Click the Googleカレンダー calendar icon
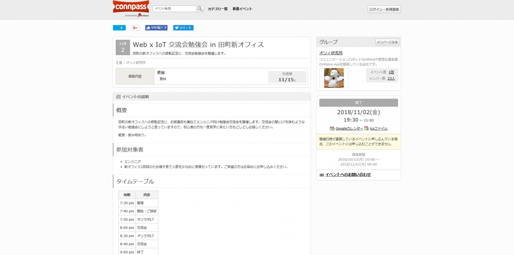Viewport: 514px width, 255px height. point(332,129)
